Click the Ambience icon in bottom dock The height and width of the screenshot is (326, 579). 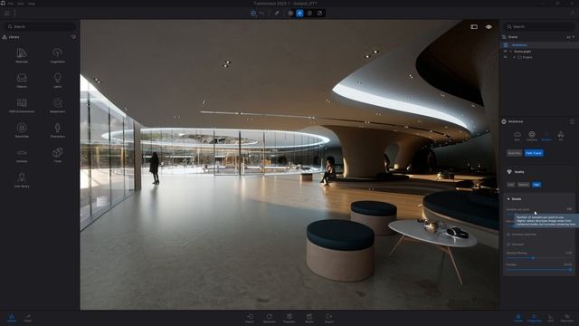[x=270, y=318]
